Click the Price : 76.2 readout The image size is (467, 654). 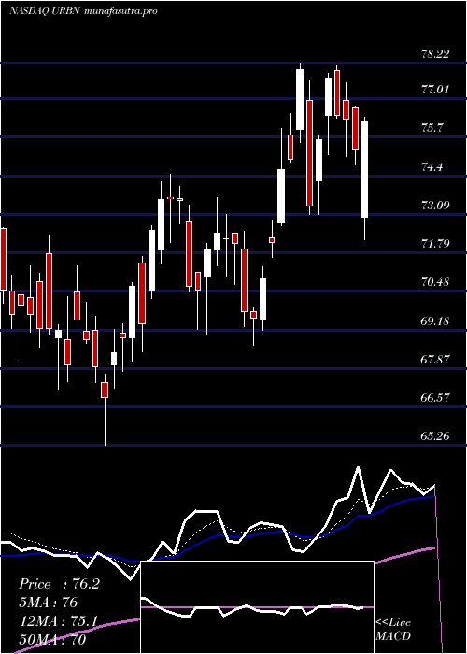point(59,584)
